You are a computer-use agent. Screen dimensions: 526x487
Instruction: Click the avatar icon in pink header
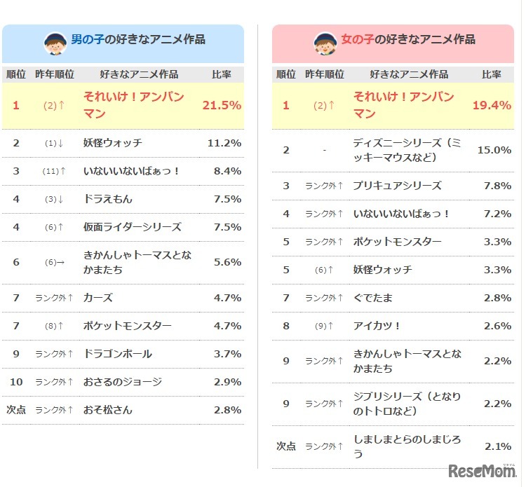[x=325, y=43]
